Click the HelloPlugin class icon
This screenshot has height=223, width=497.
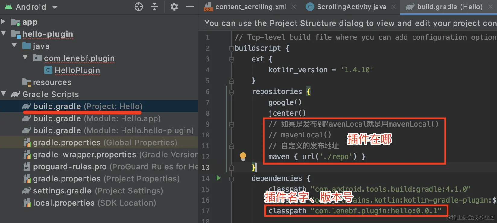pos(48,70)
